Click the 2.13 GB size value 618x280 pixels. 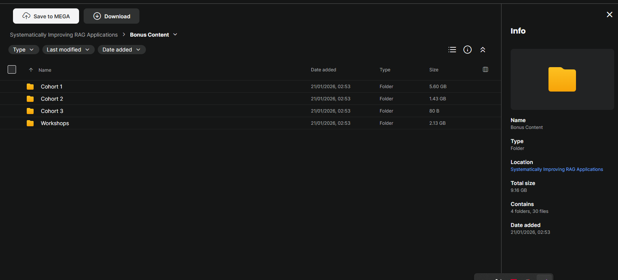coord(437,123)
